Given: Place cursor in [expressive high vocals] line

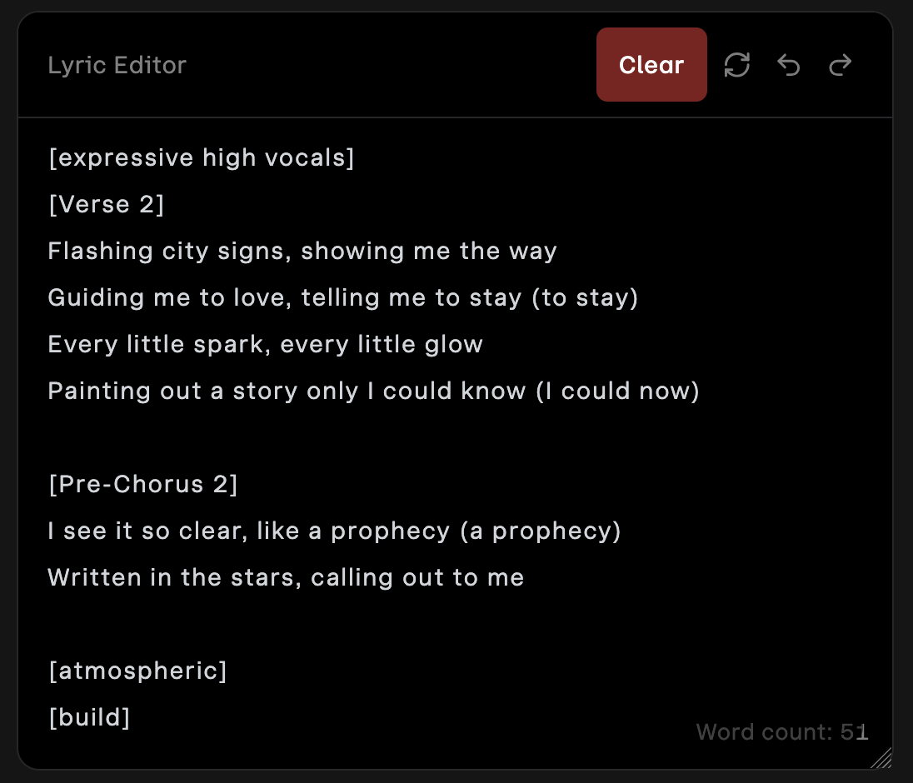Looking at the screenshot, I should click(202, 157).
